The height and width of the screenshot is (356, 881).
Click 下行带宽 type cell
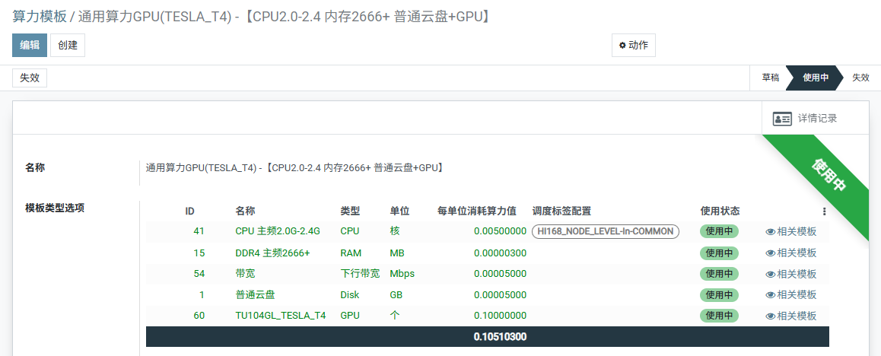click(x=360, y=273)
